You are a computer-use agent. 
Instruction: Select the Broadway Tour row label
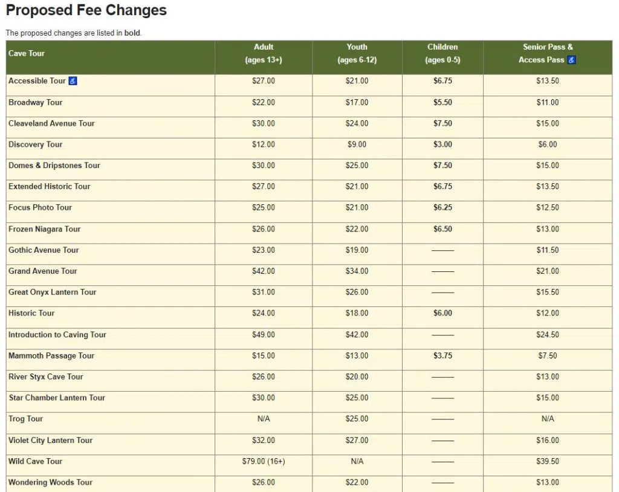[36, 102]
